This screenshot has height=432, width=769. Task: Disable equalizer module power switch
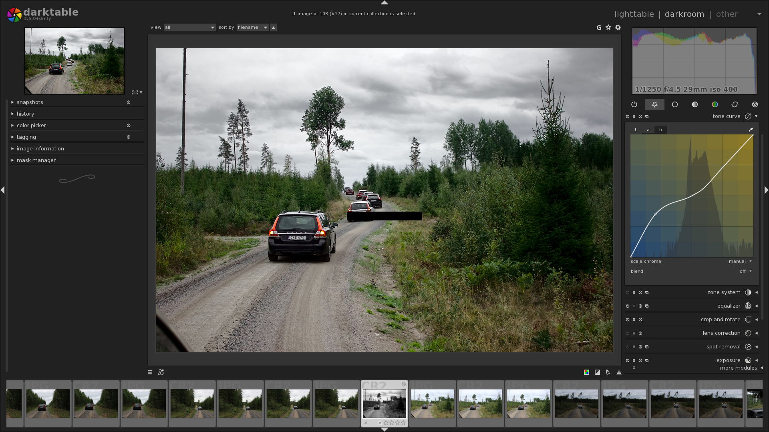coord(628,306)
